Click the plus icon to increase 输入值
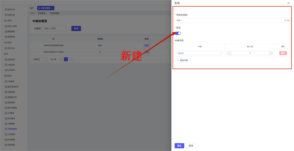The image size is (294, 151). point(271,53)
